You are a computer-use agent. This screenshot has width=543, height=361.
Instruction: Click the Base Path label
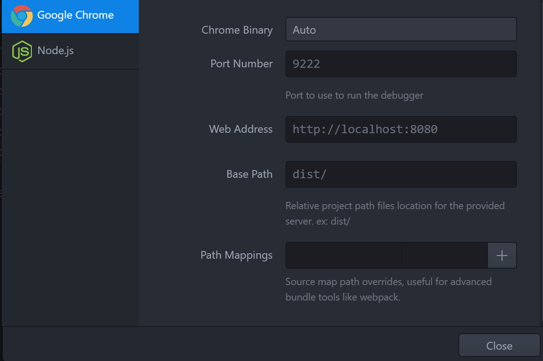[249, 174]
